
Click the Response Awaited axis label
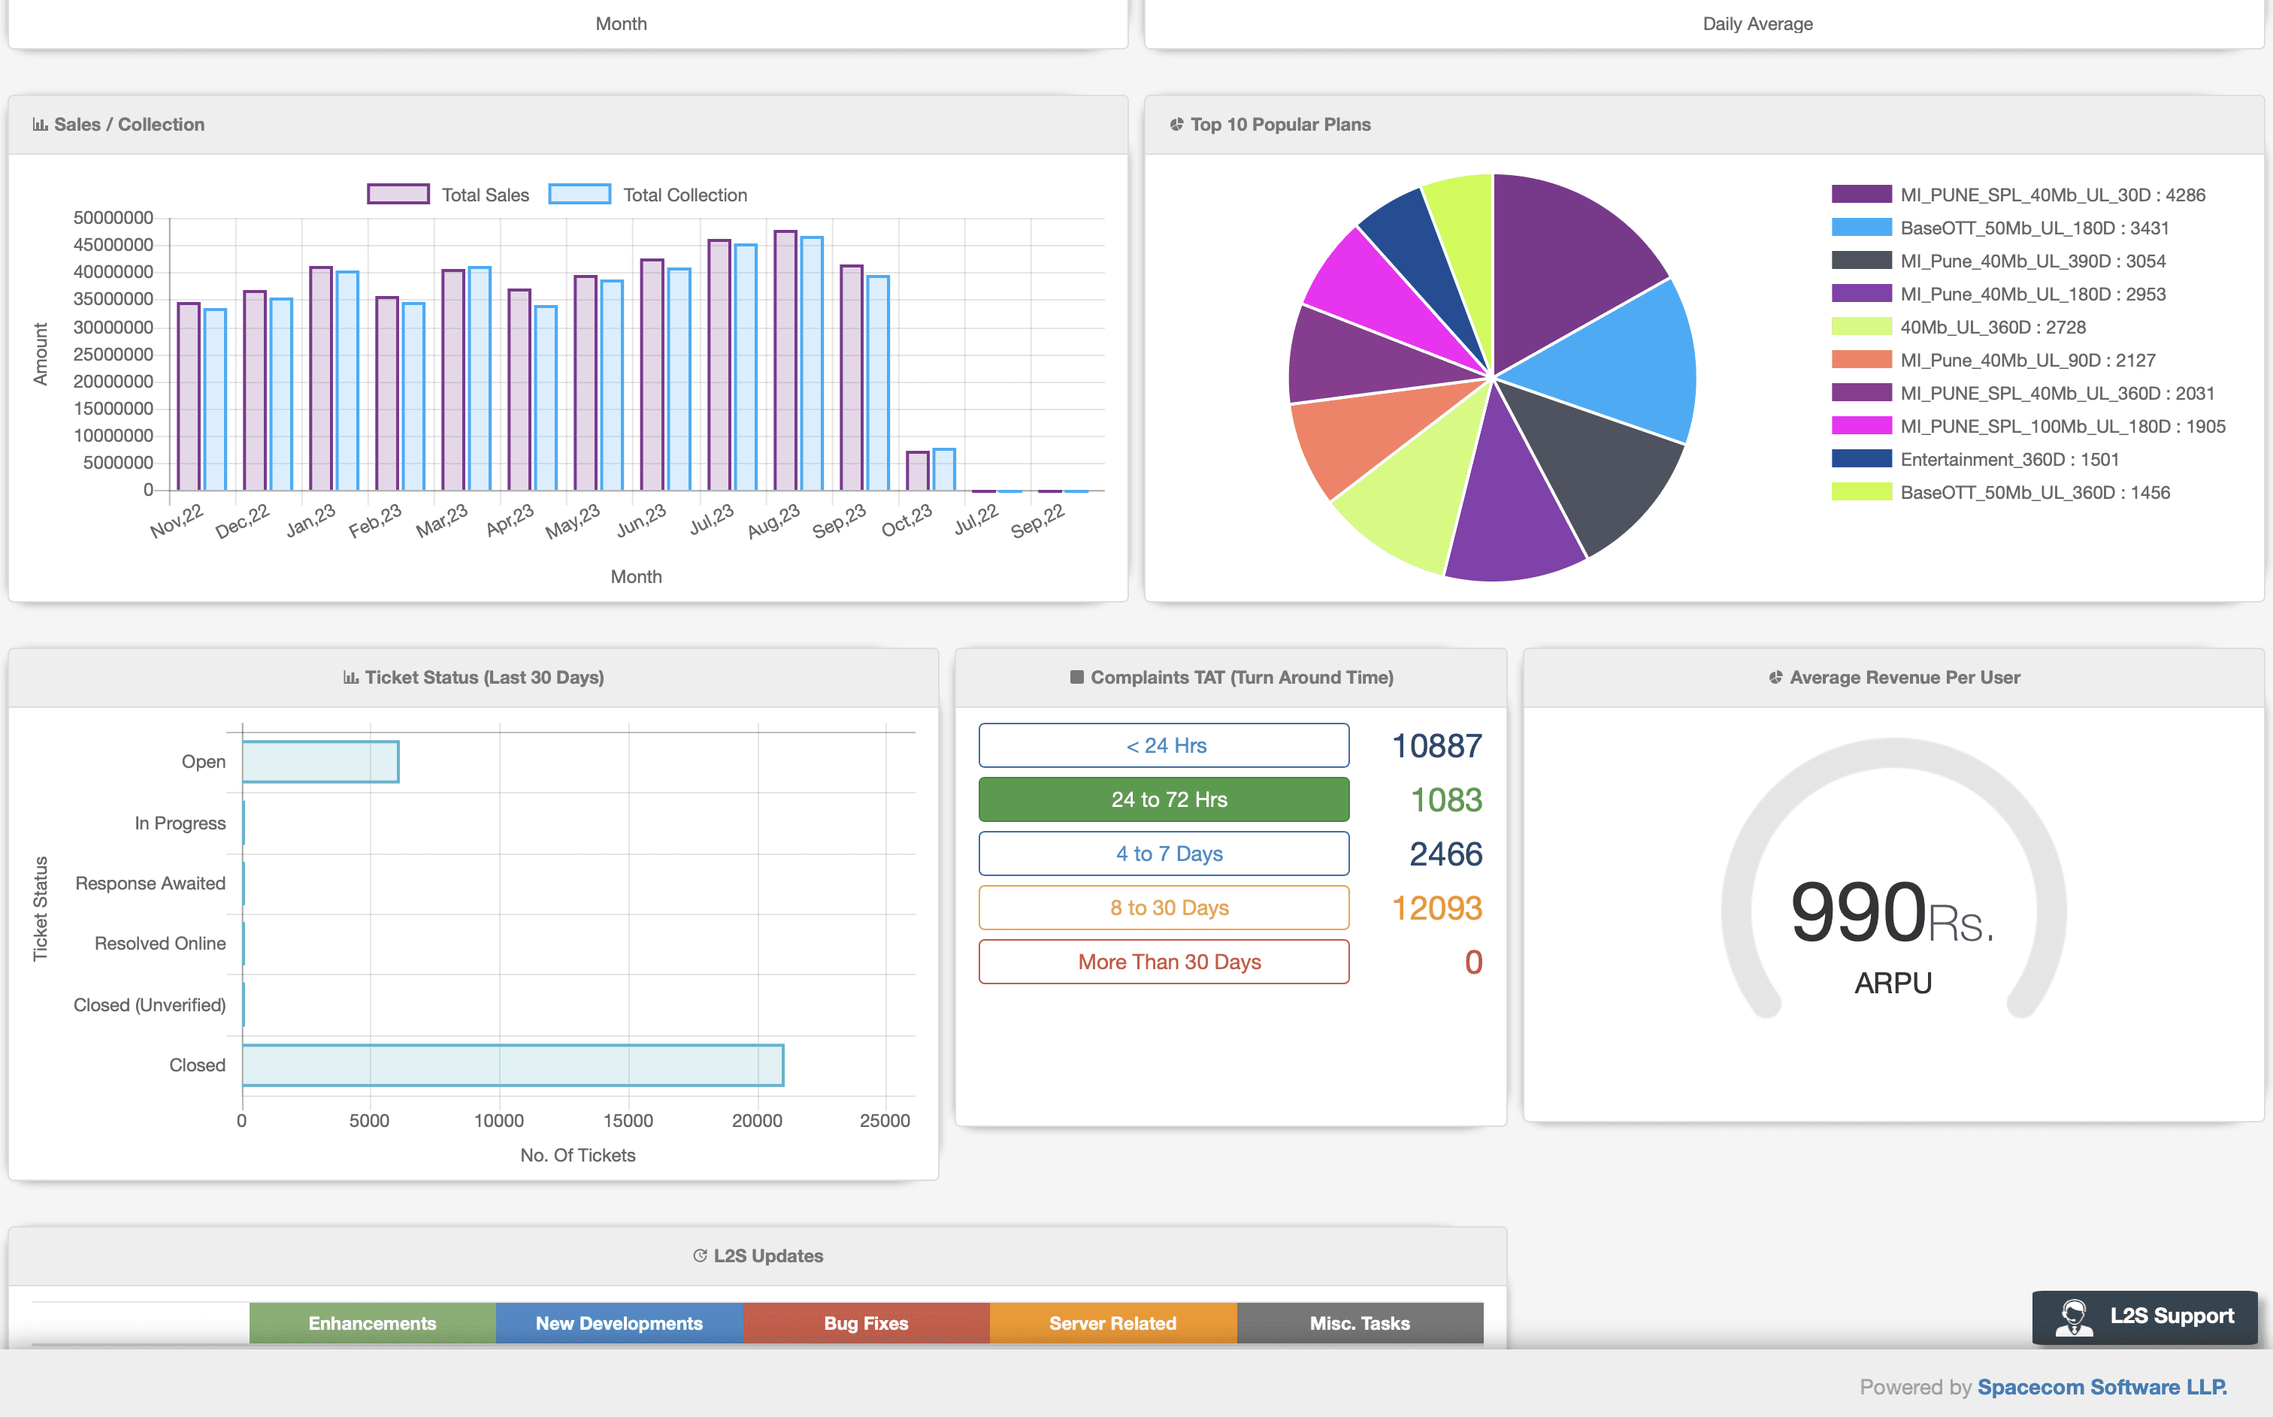[x=150, y=883]
